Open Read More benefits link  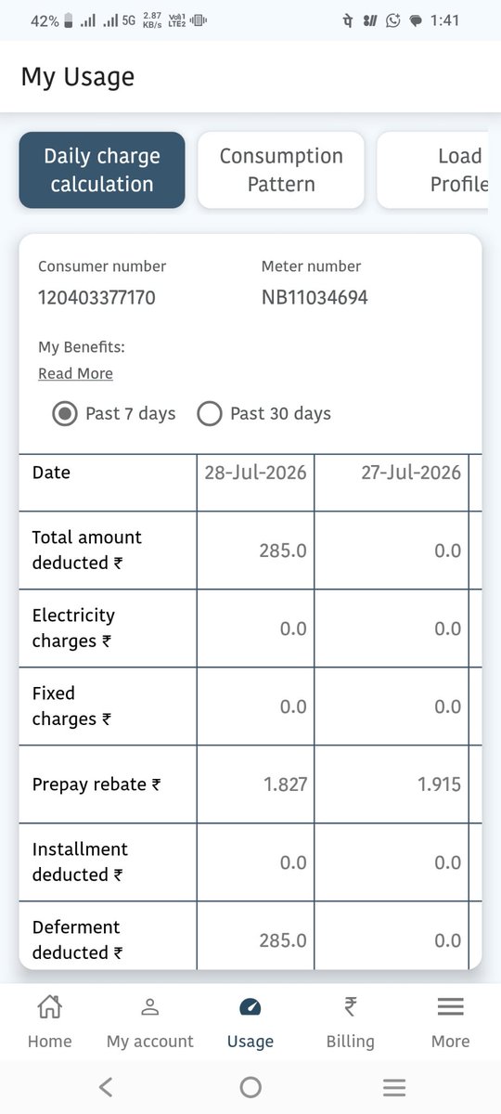coord(75,373)
